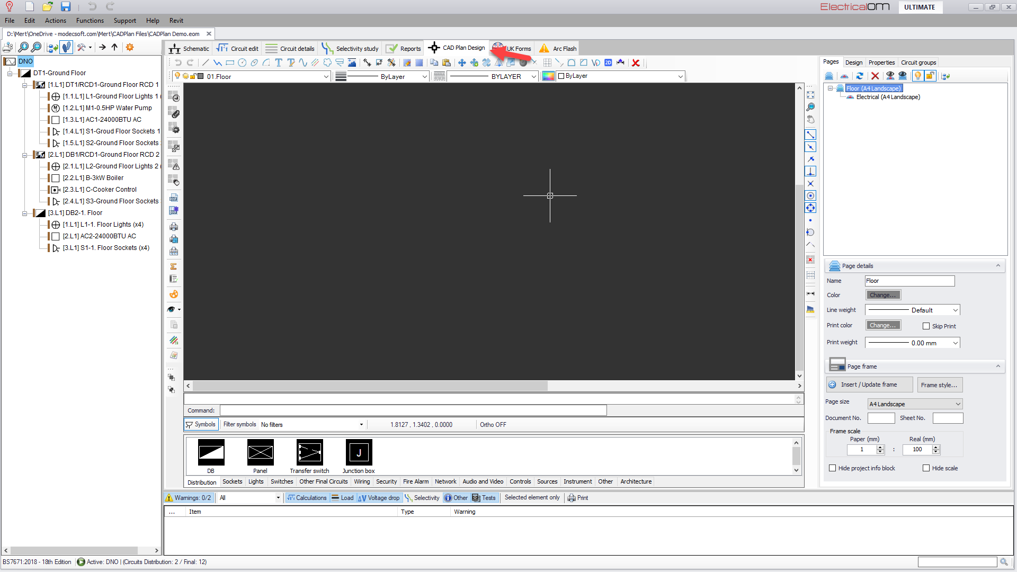Click the Move tool icon (blue arrows)

pyautogui.click(x=462, y=62)
